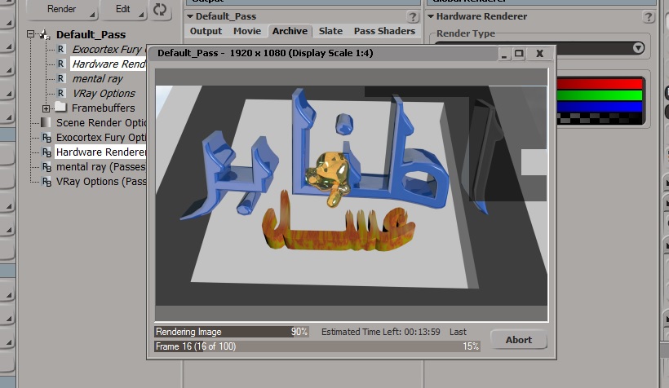Select the italic mental ray entry
This screenshot has width=669, height=388.
pos(97,79)
